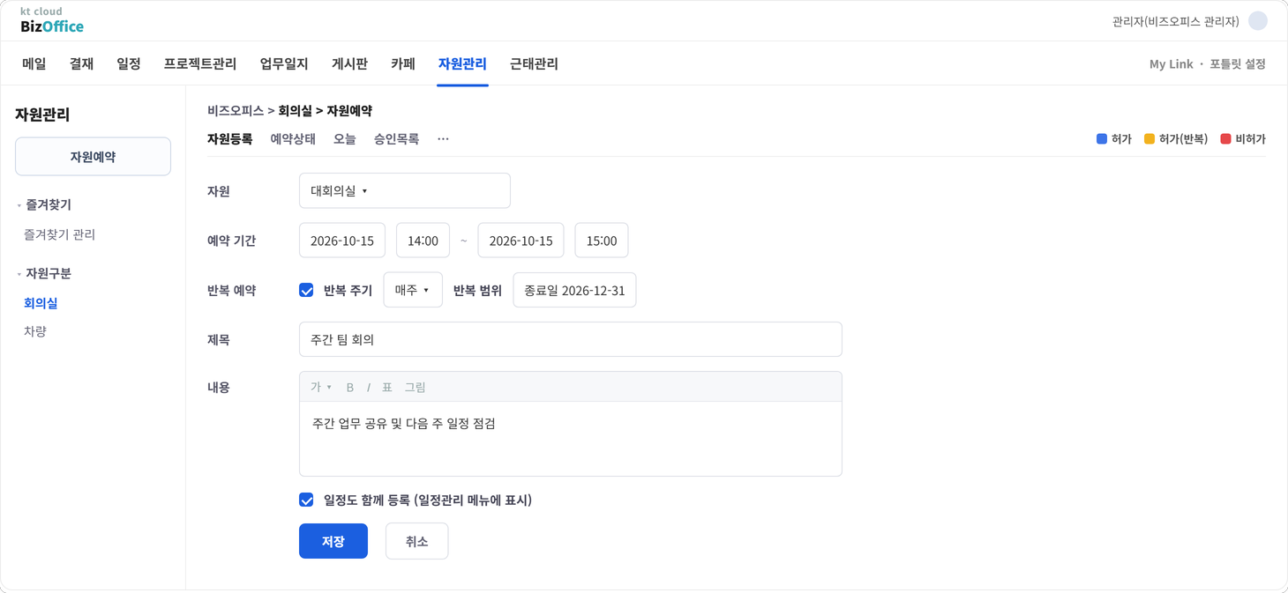Open the more options ellipsis tab

pyautogui.click(x=443, y=139)
